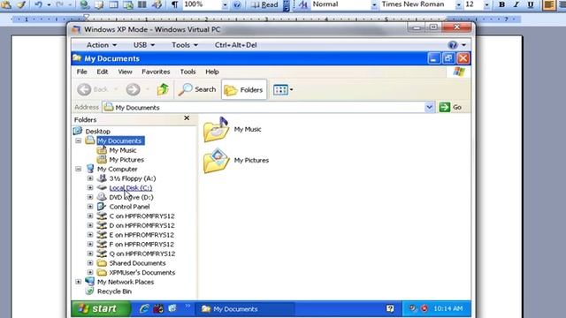The height and width of the screenshot is (318, 566).
Task: Open the View menu in My Documents
Action: pos(125,72)
